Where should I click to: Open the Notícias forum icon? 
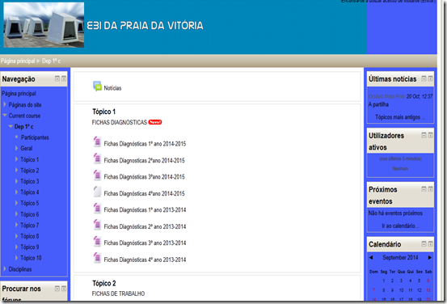[x=97, y=87]
